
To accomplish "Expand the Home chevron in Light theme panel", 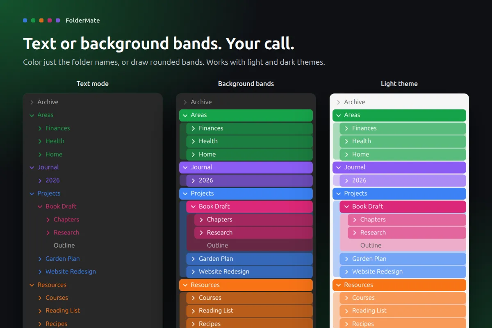I will [x=346, y=155].
